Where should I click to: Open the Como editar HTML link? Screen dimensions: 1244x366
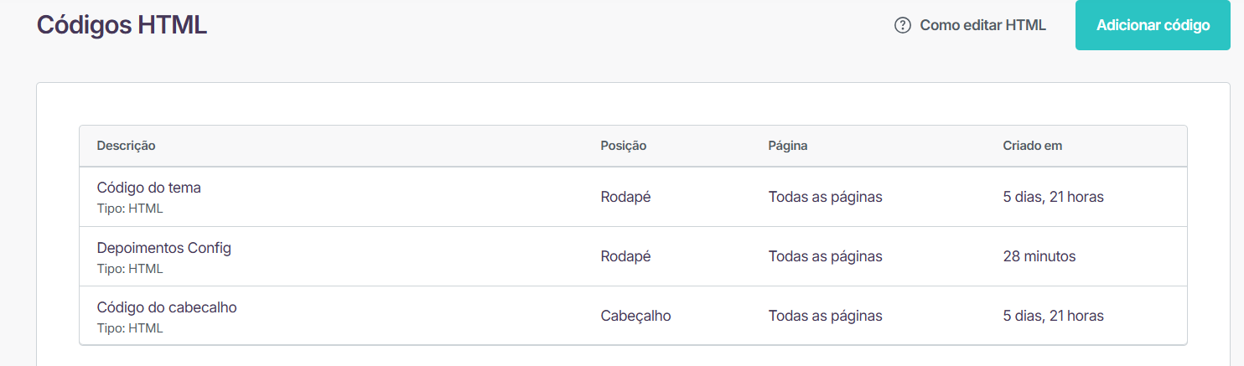click(982, 25)
